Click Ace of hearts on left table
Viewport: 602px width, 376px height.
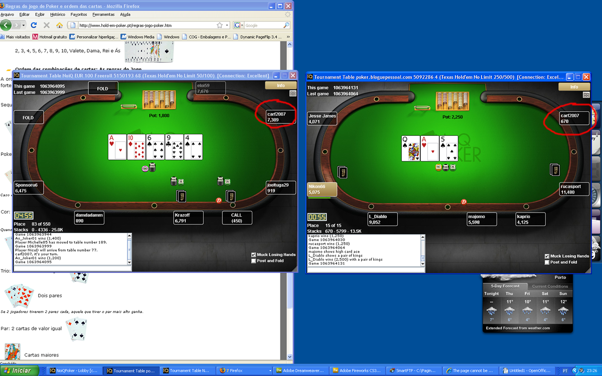pyautogui.click(x=117, y=147)
